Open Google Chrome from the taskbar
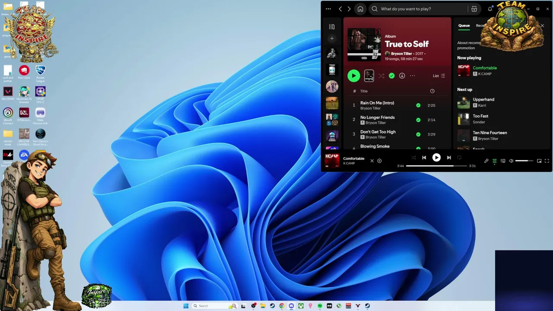Image resolution: width=553 pixels, height=311 pixels. (282, 306)
